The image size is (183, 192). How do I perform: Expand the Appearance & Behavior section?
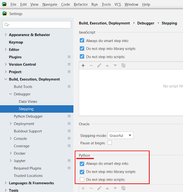[x=6, y=34]
